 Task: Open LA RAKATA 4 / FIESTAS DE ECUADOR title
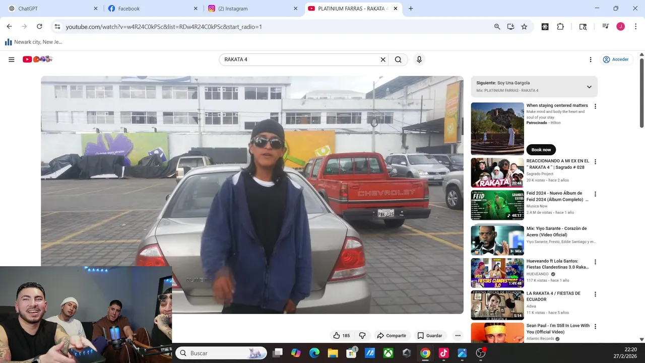[x=553, y=296]
